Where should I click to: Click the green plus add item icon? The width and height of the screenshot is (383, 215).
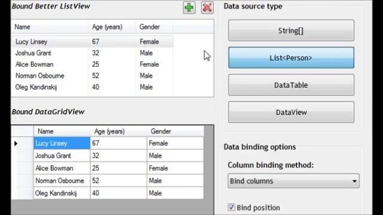[189, 8]
